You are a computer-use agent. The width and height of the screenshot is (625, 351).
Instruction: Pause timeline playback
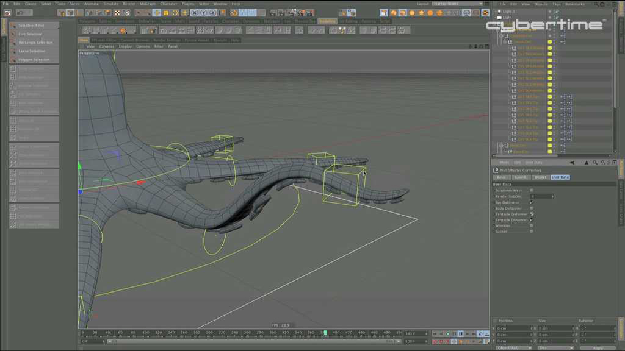tap(460, 334)
